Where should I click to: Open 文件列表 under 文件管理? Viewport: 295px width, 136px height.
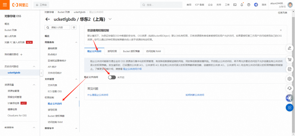(x=52, y=85)
